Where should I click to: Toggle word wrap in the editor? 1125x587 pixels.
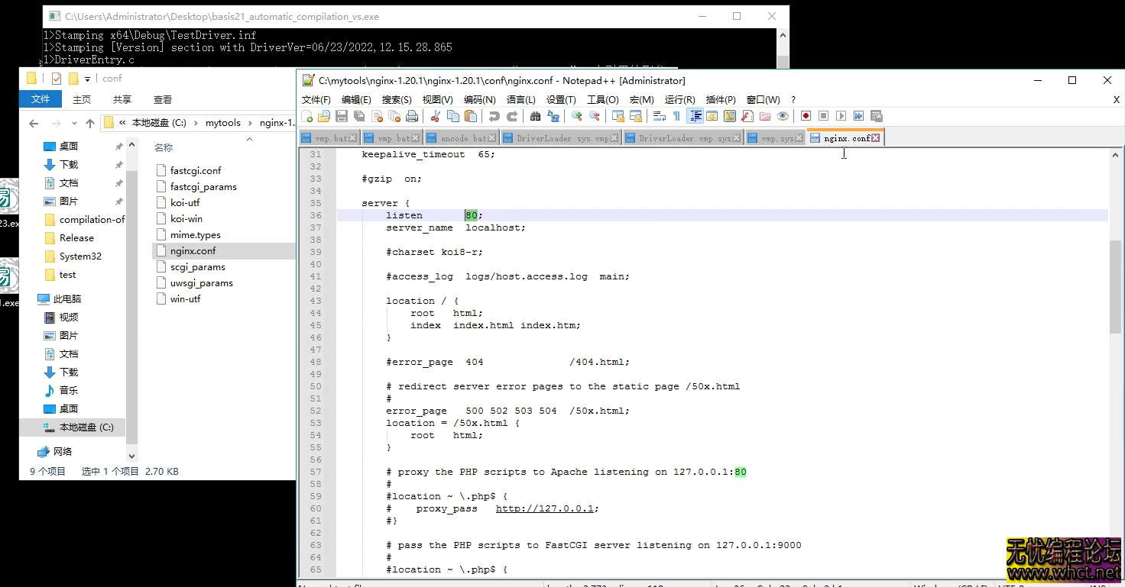pyautogui.click(x=658, y=115)
